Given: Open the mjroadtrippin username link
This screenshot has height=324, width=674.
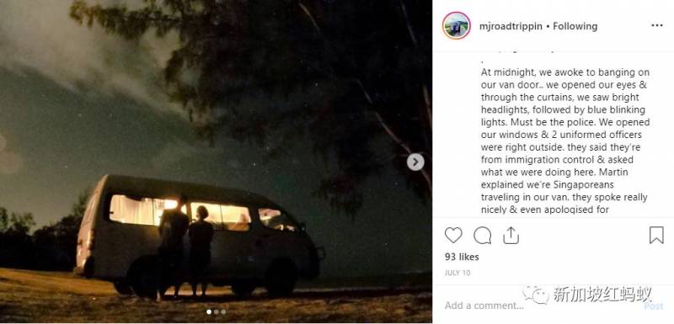Looking at the screenshot, I should (511, 26).
